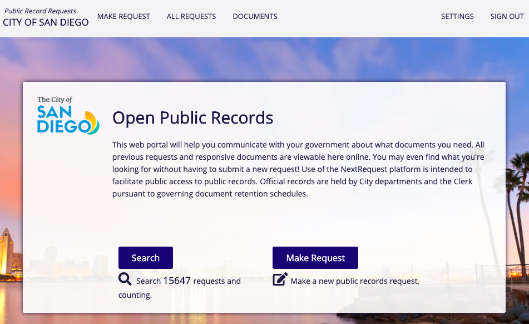
Task: Click the pencil edit icon
Action: point(280,279)
